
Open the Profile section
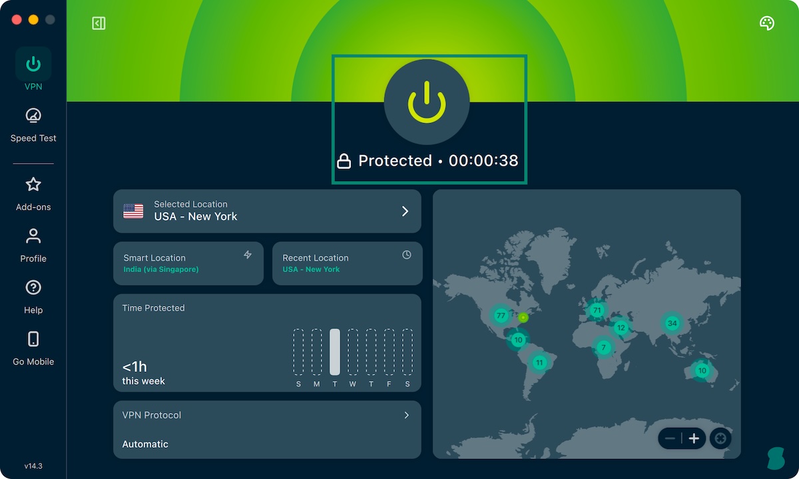(33, 245)
